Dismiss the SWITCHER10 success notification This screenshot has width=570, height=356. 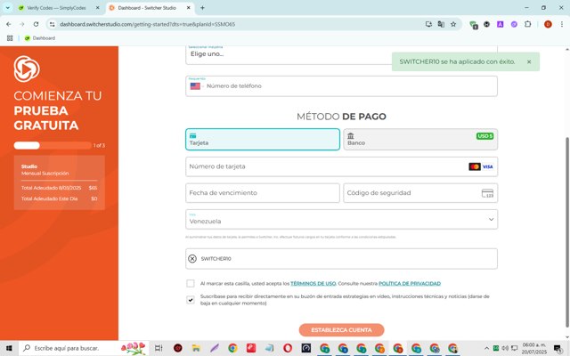(x=529, y=61)
